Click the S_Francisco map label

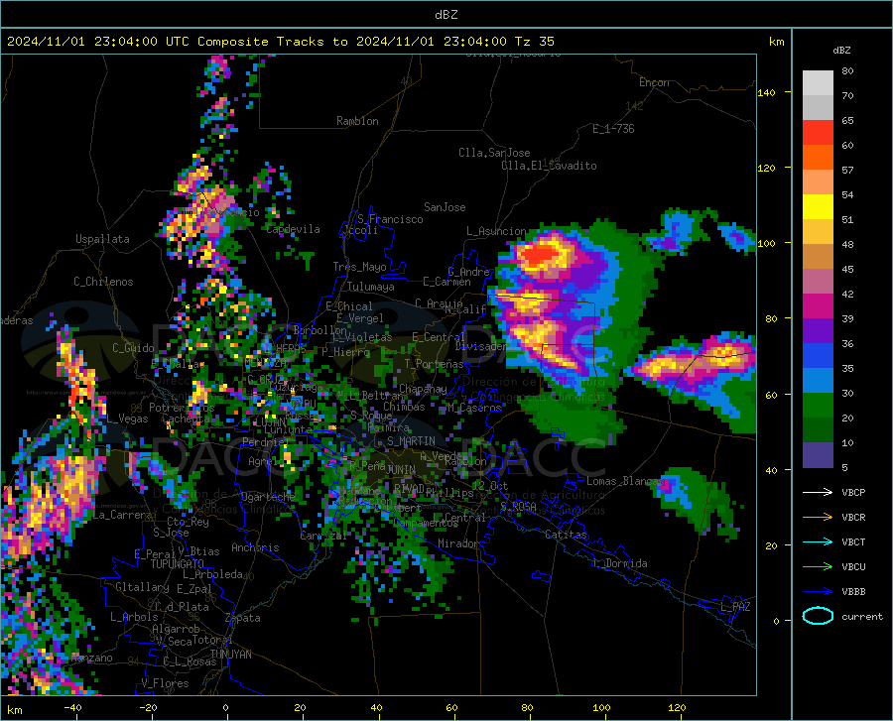pos(390,219)
